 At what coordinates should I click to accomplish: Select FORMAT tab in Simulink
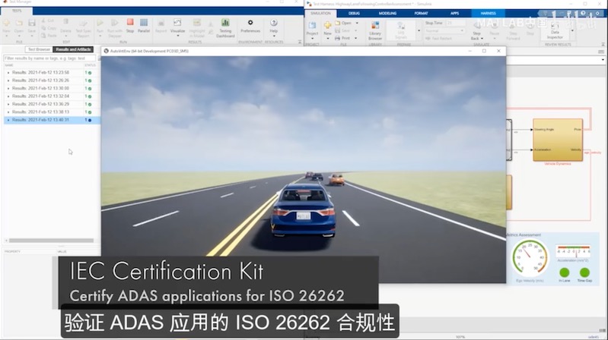click(421, 13)
